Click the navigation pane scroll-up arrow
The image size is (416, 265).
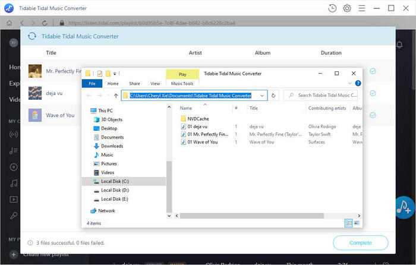169,107
